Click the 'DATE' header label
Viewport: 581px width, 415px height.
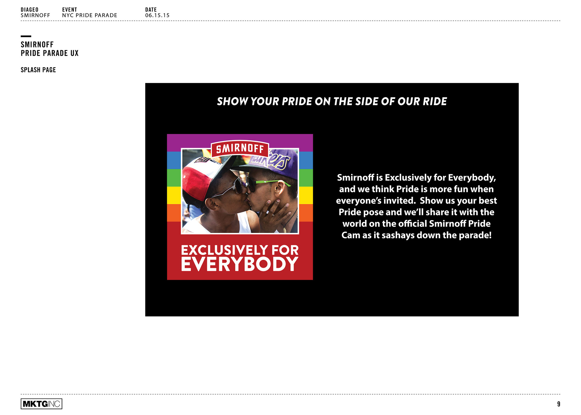point(151,10)
